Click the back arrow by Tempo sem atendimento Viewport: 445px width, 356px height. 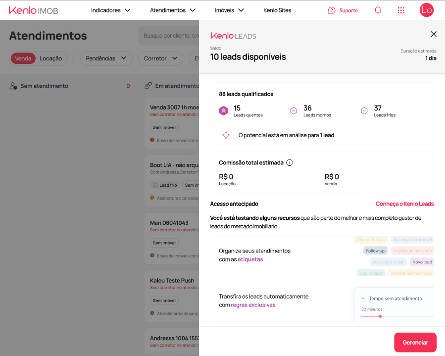[x=363, y=299]
